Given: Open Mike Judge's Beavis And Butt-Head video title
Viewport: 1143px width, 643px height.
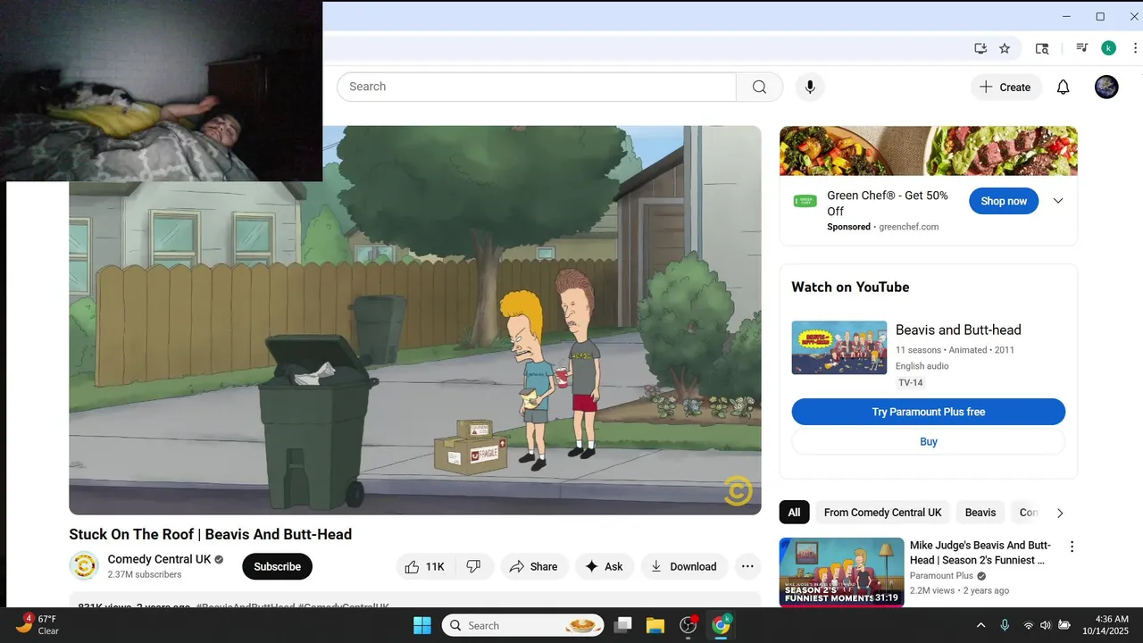Looking at the screenshot, I should [x=980, y=553].
